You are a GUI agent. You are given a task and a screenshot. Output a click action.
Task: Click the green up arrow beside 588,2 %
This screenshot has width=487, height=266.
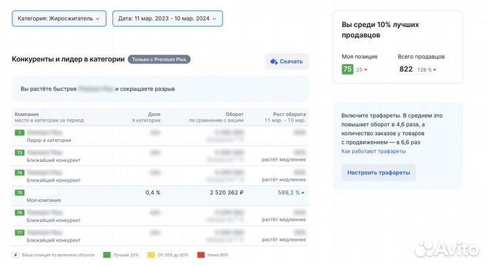pyautogui.click(x=303, y=192)
